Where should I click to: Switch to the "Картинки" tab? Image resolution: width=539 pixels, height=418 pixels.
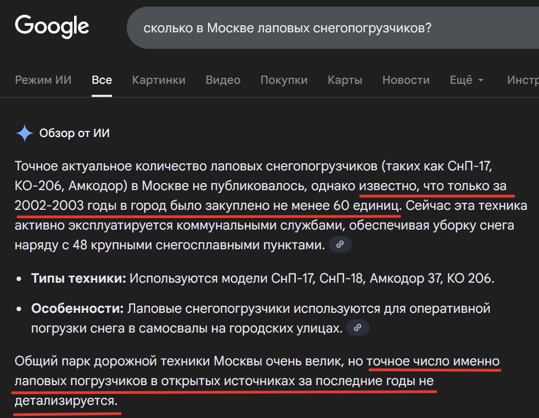159,79
